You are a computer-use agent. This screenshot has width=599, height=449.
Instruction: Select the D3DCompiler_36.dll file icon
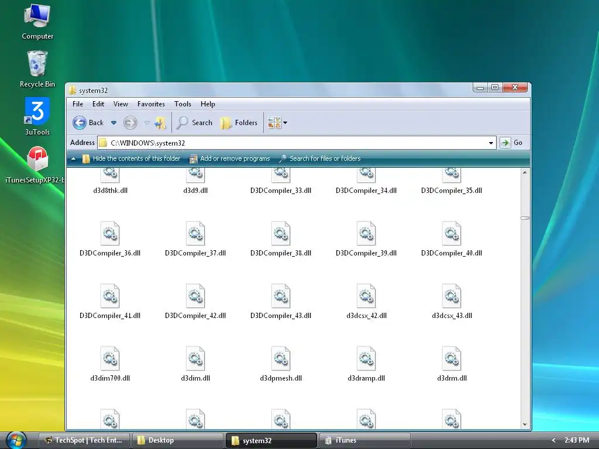coord(110,233)
